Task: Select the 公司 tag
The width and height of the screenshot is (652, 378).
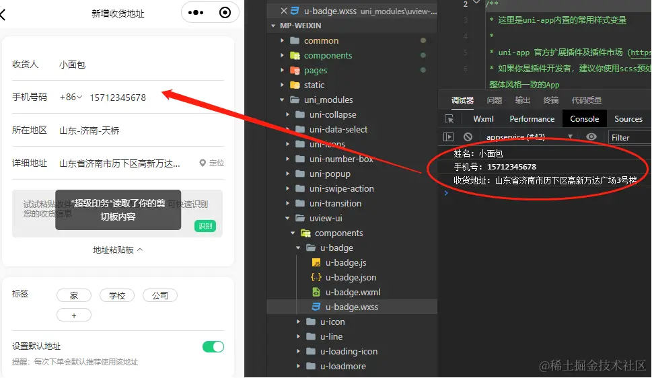Action: 160,295
